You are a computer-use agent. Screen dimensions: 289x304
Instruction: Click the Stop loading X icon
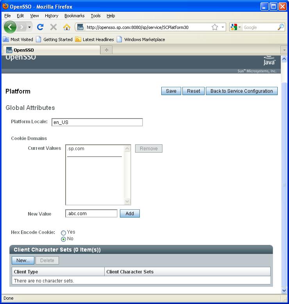tap(53, 27)
